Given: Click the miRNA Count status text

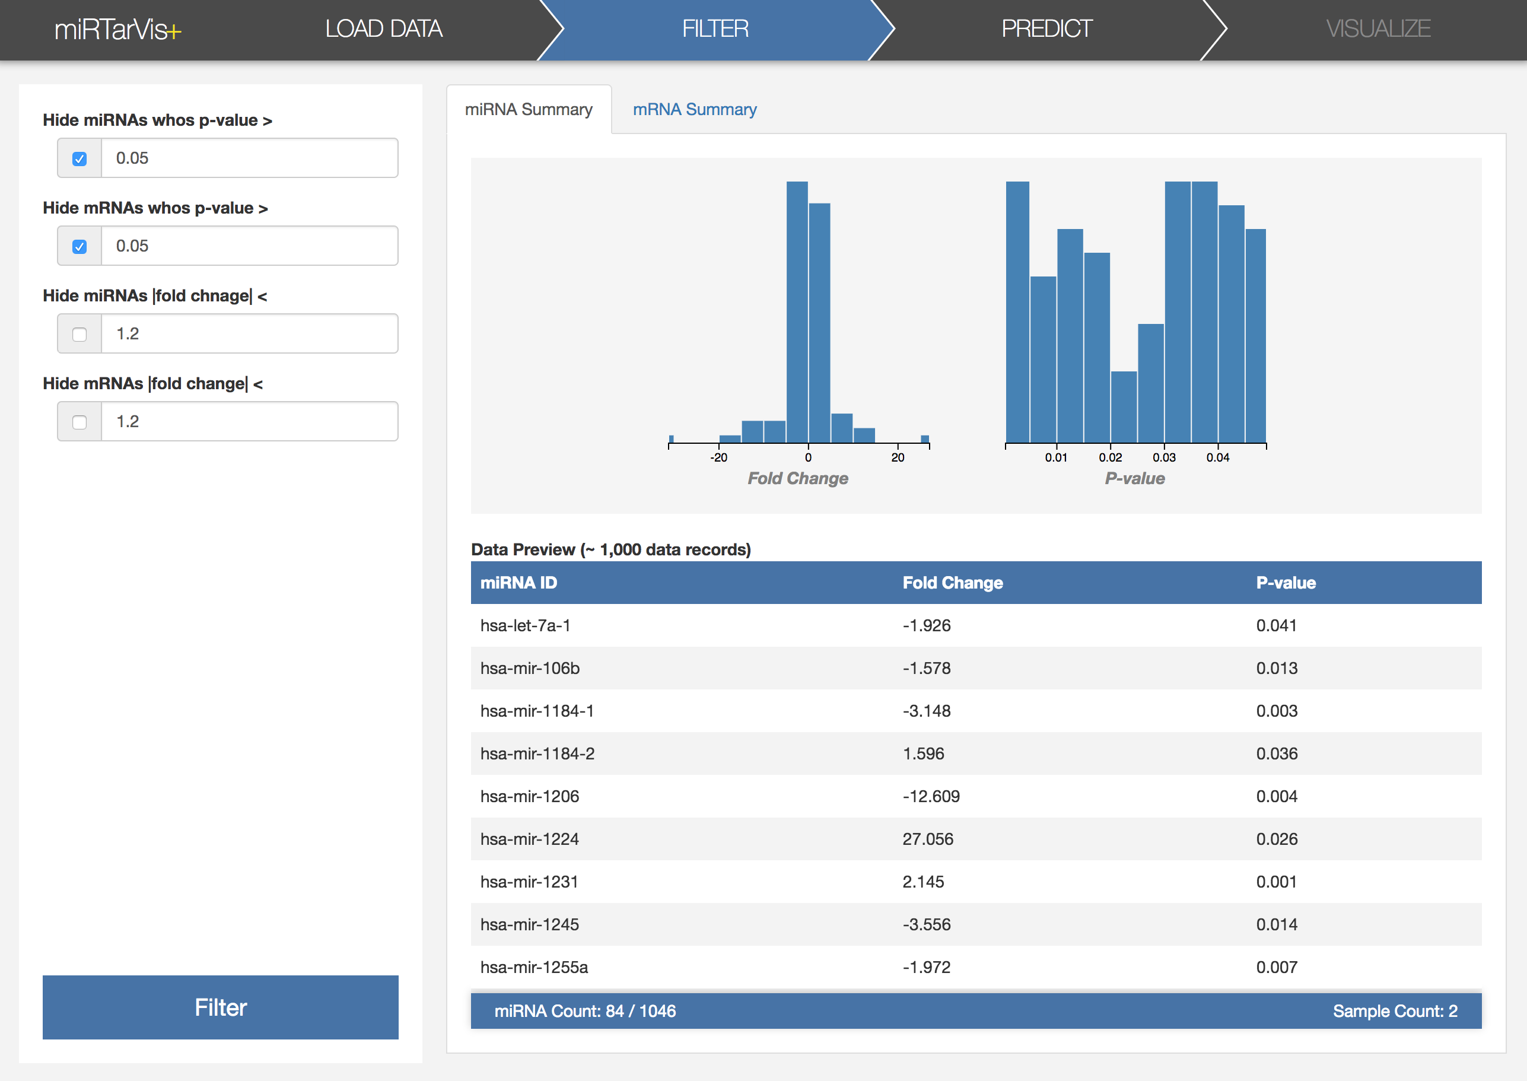Looking at the screenshot, I should coord(584,1010).
